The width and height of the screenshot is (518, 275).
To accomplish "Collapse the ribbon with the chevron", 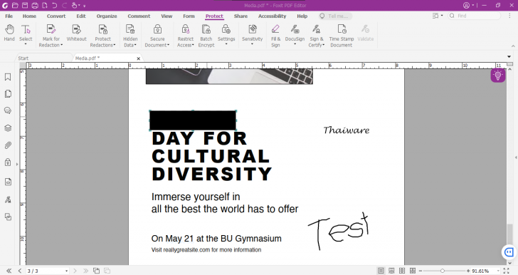I will (x=513, y=46).
